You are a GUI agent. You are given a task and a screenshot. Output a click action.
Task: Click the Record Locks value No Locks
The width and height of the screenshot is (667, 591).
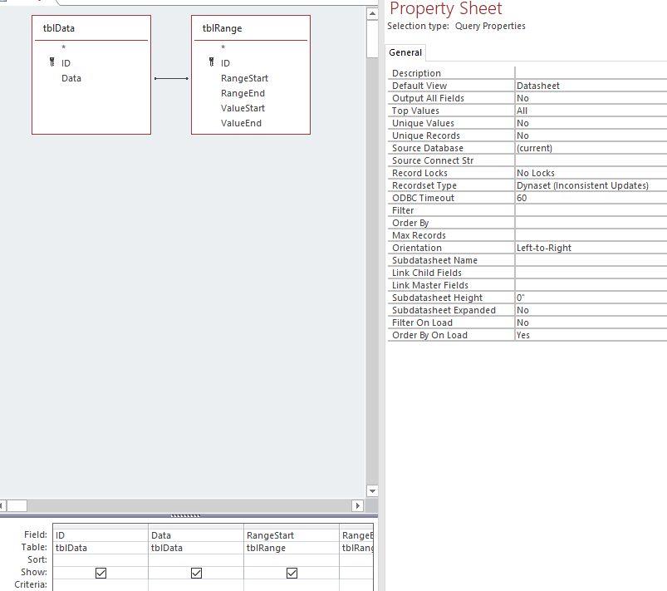coord(591,173)
